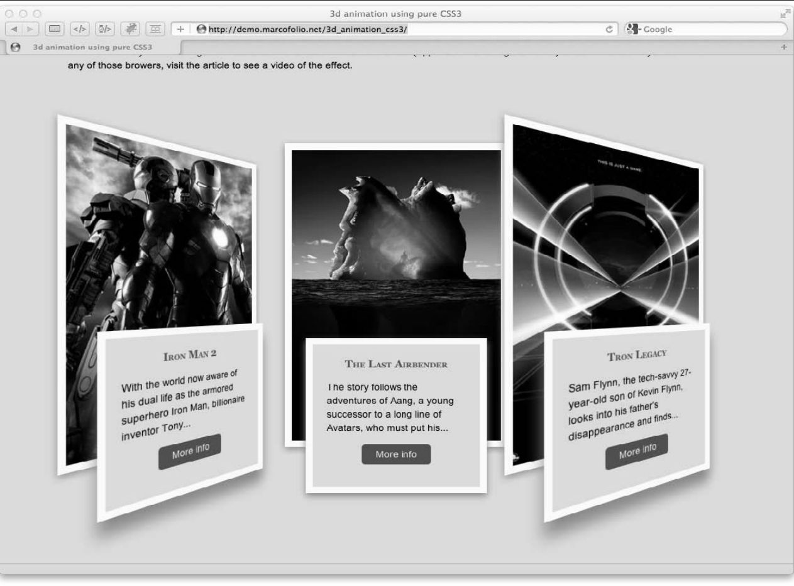794x586 pixels.
Task: Click the bookmarks bar toggle icon
Action: [x=155, y=29]
